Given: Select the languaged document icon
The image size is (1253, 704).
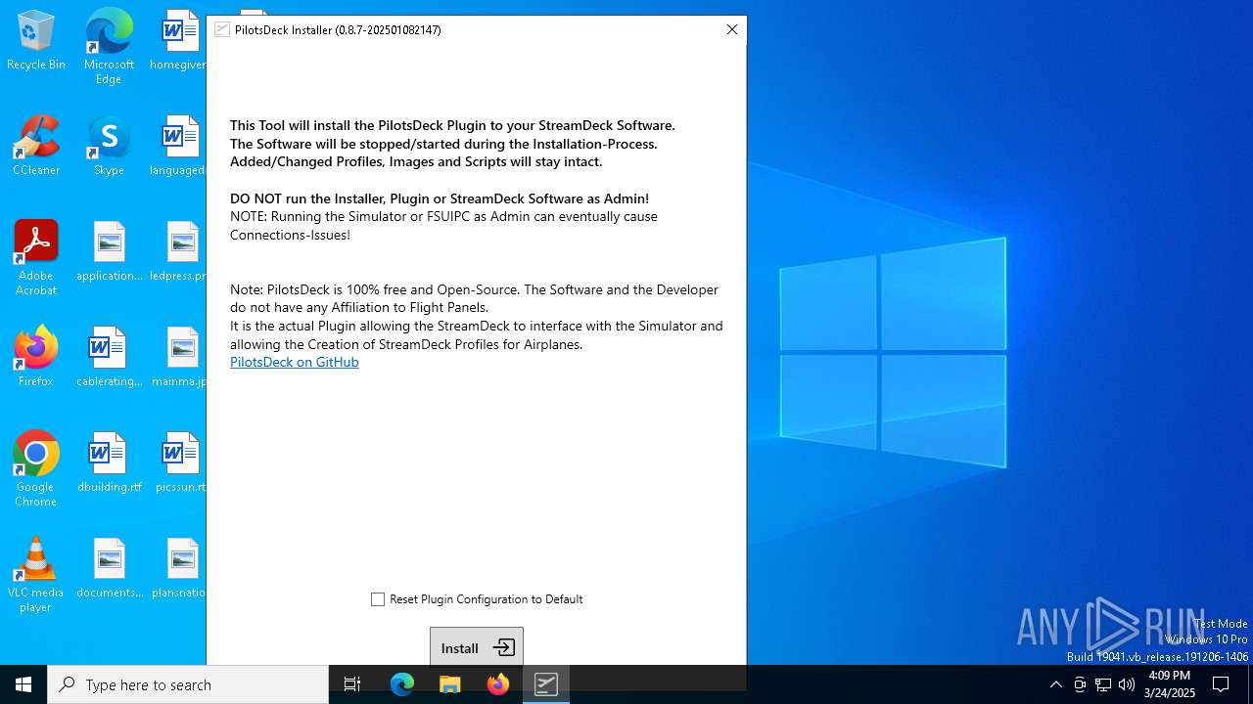Looking at the screenshot, I should [178, 147].
